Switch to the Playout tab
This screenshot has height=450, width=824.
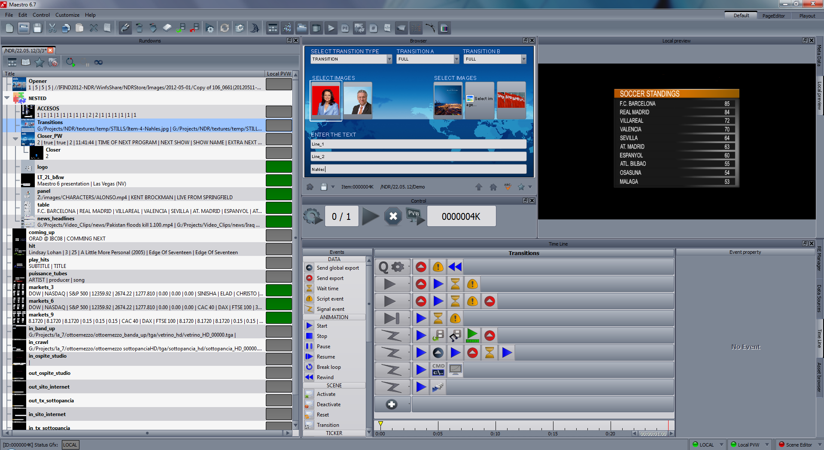[x=807, y=16]
